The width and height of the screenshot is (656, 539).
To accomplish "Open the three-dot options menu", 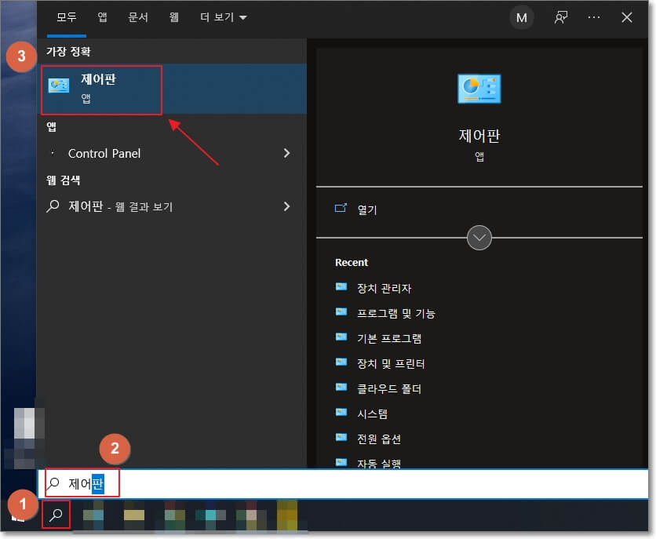I will (594, 17).
